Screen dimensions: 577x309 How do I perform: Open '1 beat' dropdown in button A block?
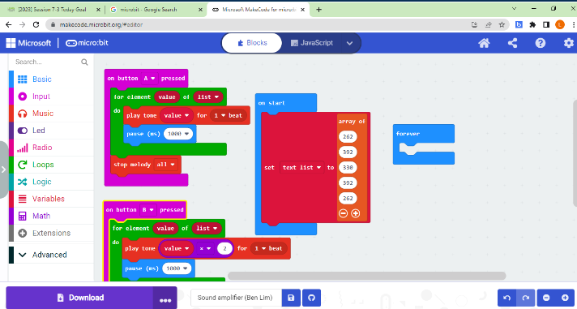tap(229, 115)
